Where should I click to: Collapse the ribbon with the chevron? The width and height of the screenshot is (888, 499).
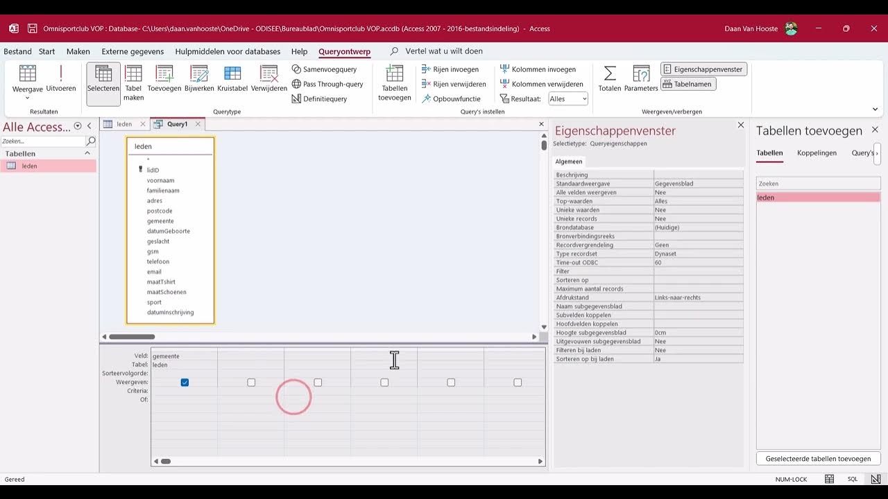click(875, 109)
